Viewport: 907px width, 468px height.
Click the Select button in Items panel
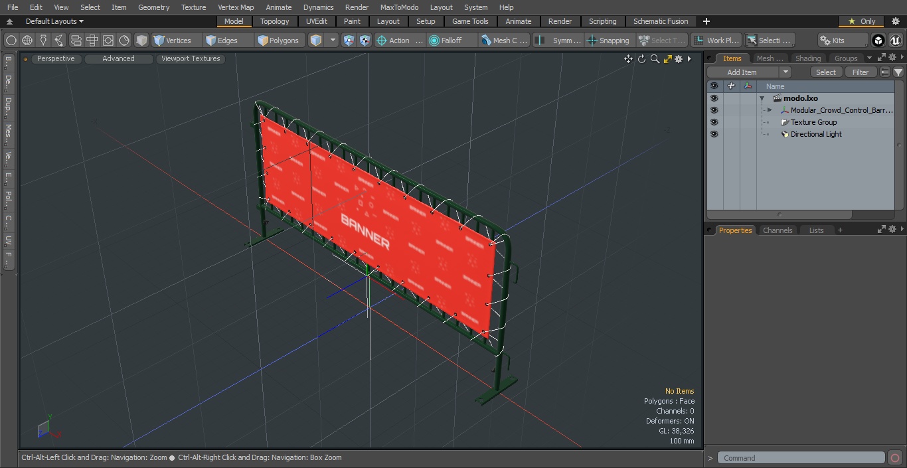point(826,72)
